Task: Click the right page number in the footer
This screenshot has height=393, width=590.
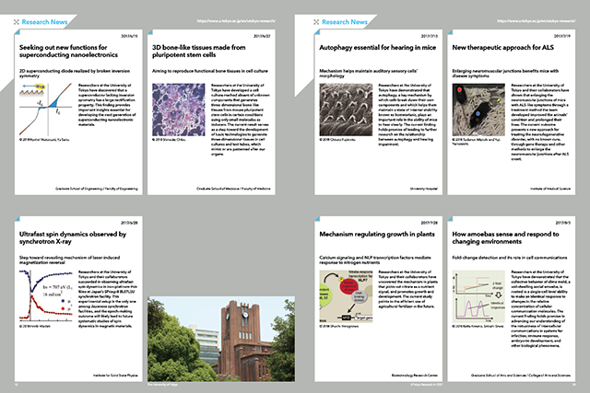Action: [573, 385]
